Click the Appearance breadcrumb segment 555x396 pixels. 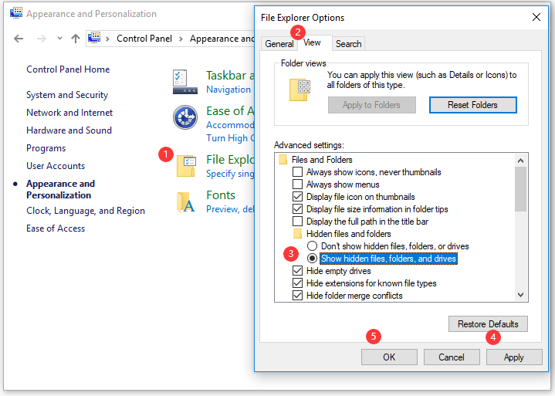click(222, 39)
